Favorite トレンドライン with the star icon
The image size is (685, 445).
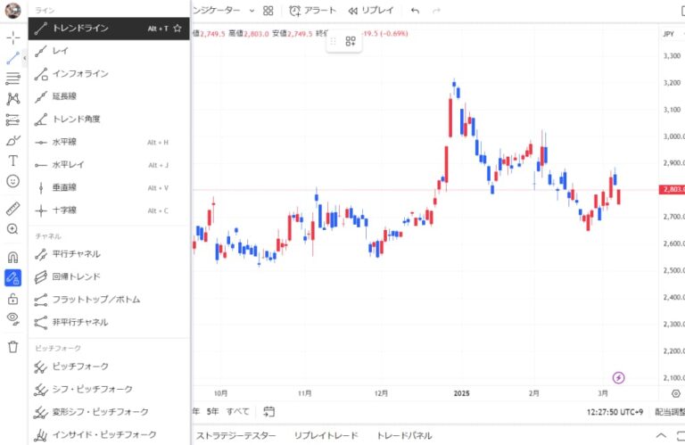(x=177, y=29)
